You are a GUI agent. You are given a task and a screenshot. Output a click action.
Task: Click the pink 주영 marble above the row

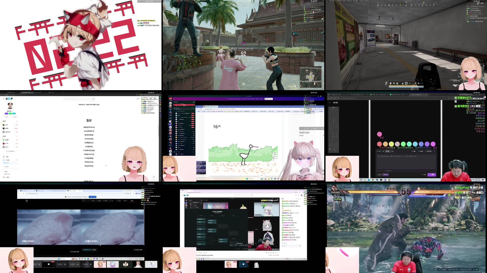[379, 134]
